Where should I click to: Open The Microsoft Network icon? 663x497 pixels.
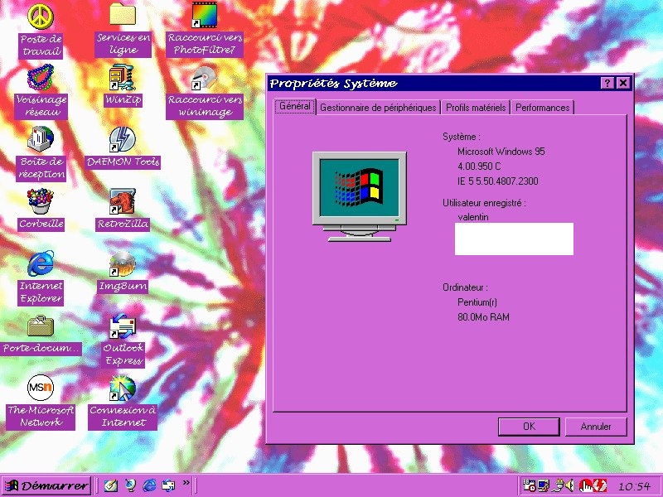tap(41, 388)
